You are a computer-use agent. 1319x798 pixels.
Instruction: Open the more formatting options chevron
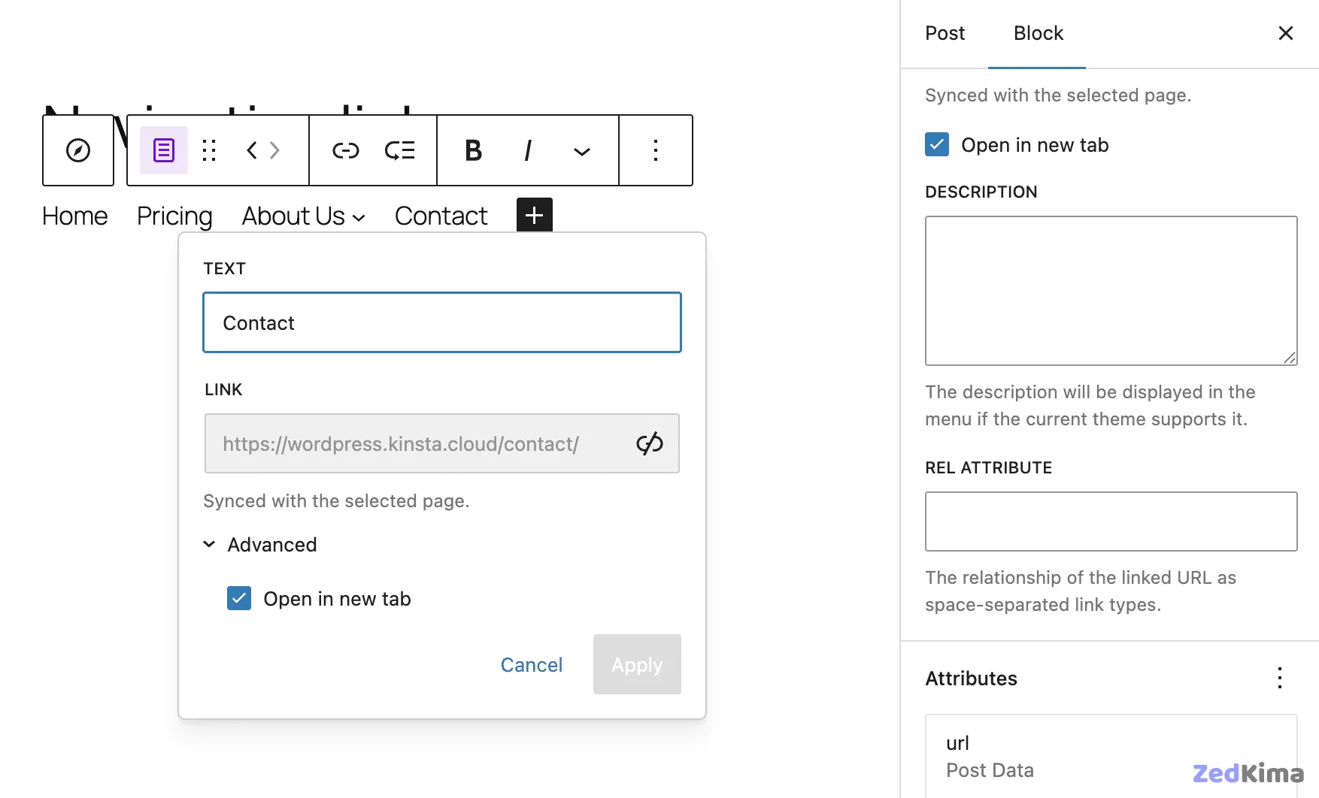[581, 152]
